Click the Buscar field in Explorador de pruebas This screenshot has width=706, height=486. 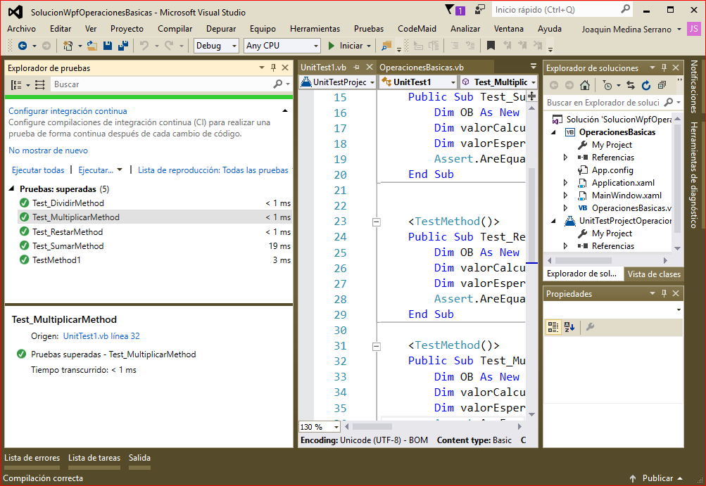162,84
